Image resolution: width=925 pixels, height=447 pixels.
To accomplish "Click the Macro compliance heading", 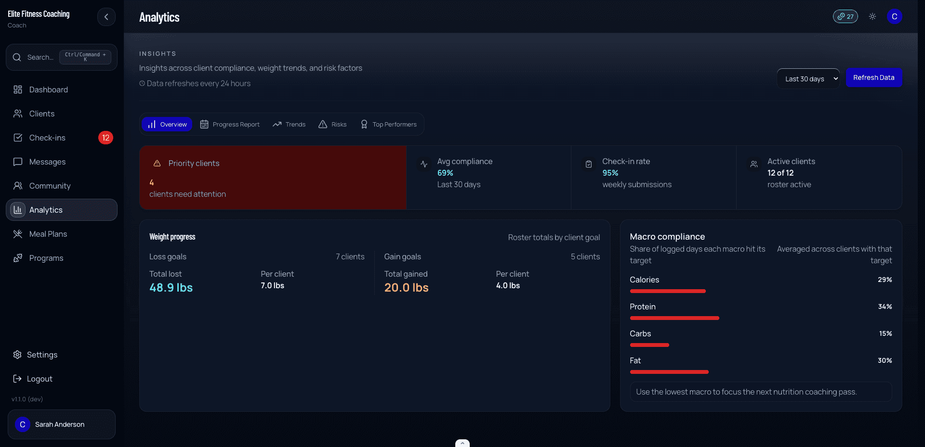I will (667, 237).
